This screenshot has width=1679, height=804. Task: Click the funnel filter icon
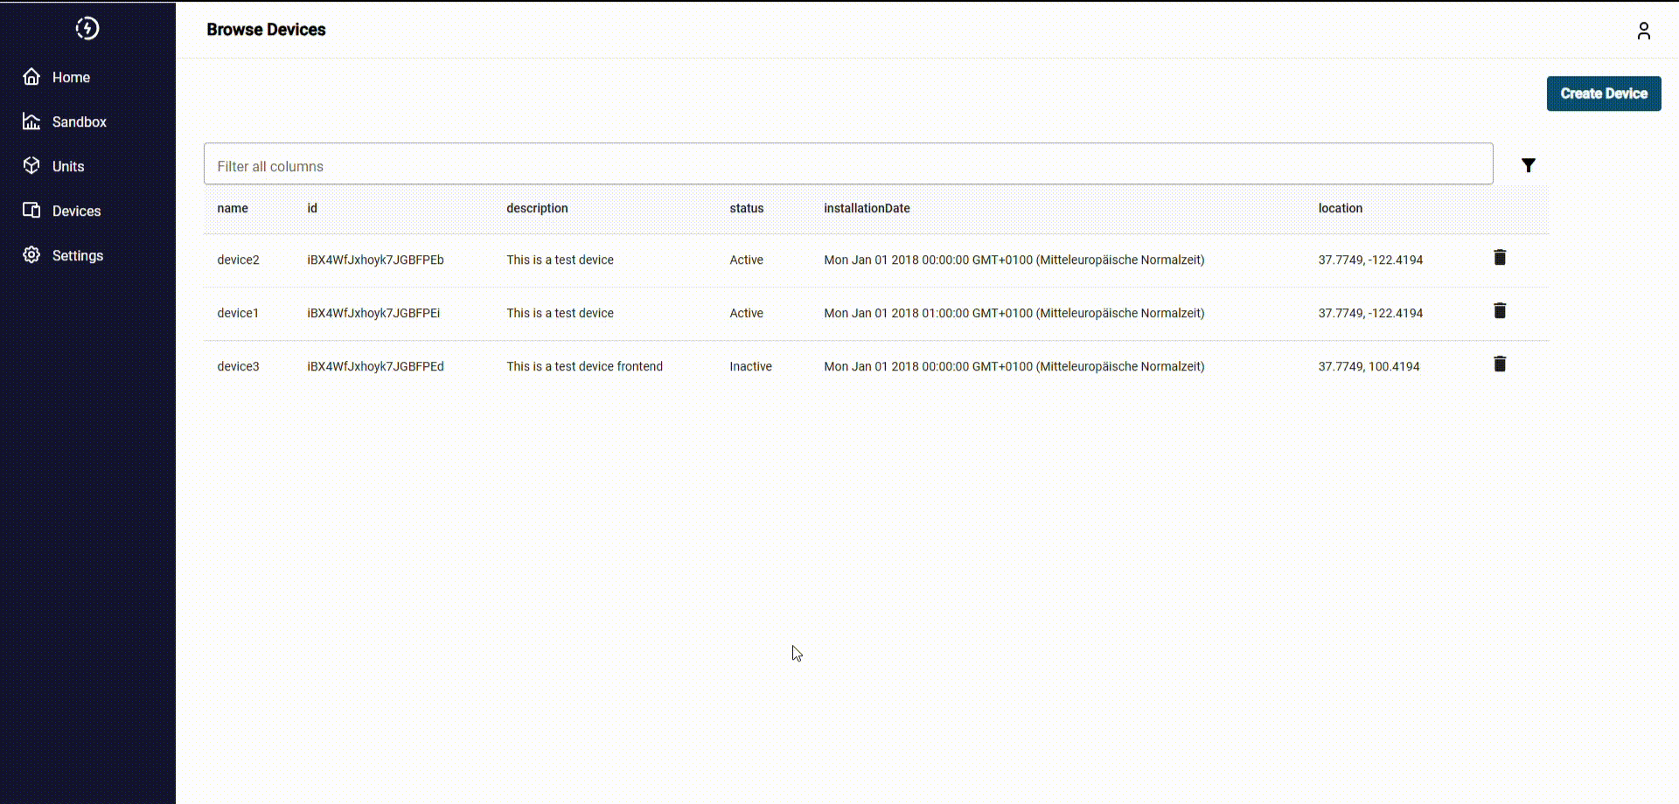(x=1529, y=165)
